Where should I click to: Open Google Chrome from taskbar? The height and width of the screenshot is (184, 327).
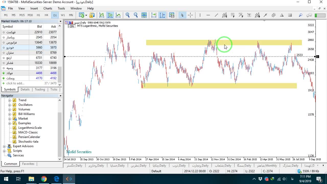tap(44, 179)
